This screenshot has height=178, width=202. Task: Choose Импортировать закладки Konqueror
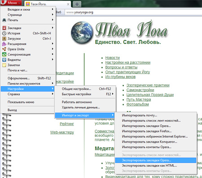click(156, 142)
